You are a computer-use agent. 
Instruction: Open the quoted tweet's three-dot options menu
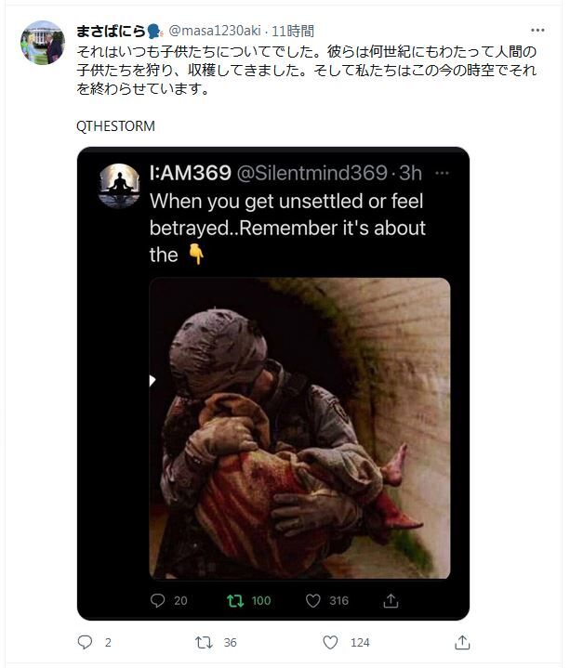[442, 173]
